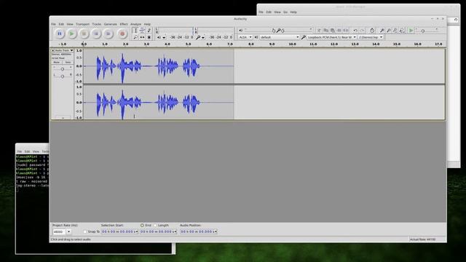Click the selection End time field
Screen dimensions: 466x262
(159, 231)
